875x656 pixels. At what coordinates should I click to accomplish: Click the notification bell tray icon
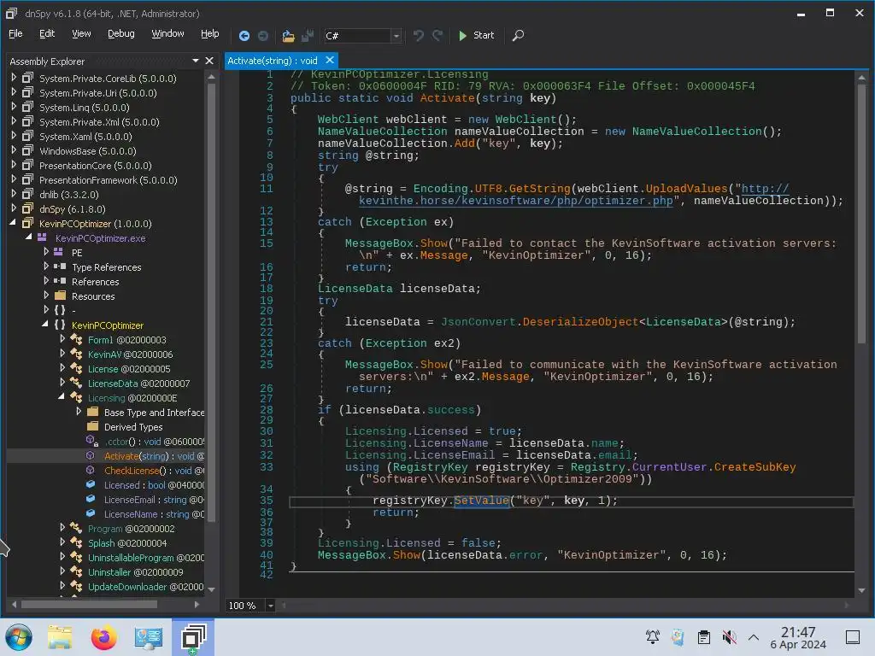pos(652,637)
